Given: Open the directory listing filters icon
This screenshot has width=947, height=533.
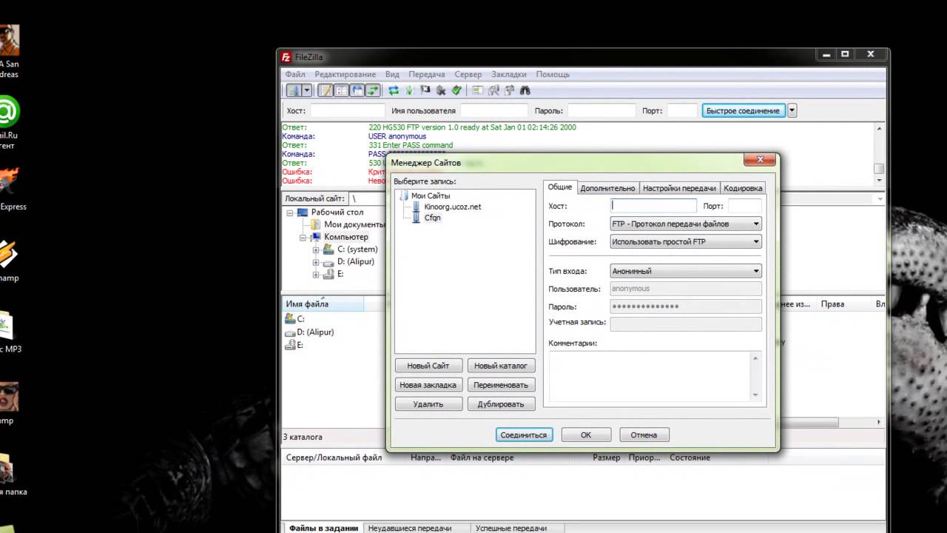Looking at the screenshot, I should tap(478, 90).
